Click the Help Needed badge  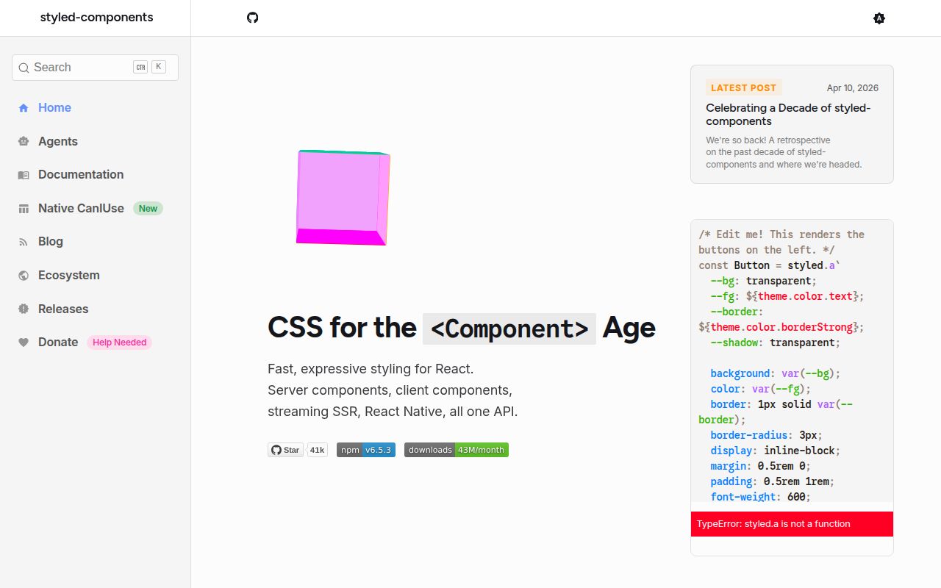click(120, 343)
